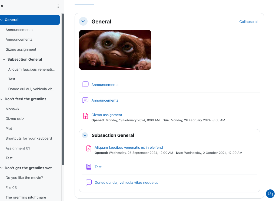
Task: Collapse the General section in course index
Action: [x=1, y=20]
